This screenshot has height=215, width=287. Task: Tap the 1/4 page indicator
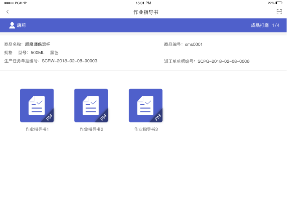click(x=276, y=25)
